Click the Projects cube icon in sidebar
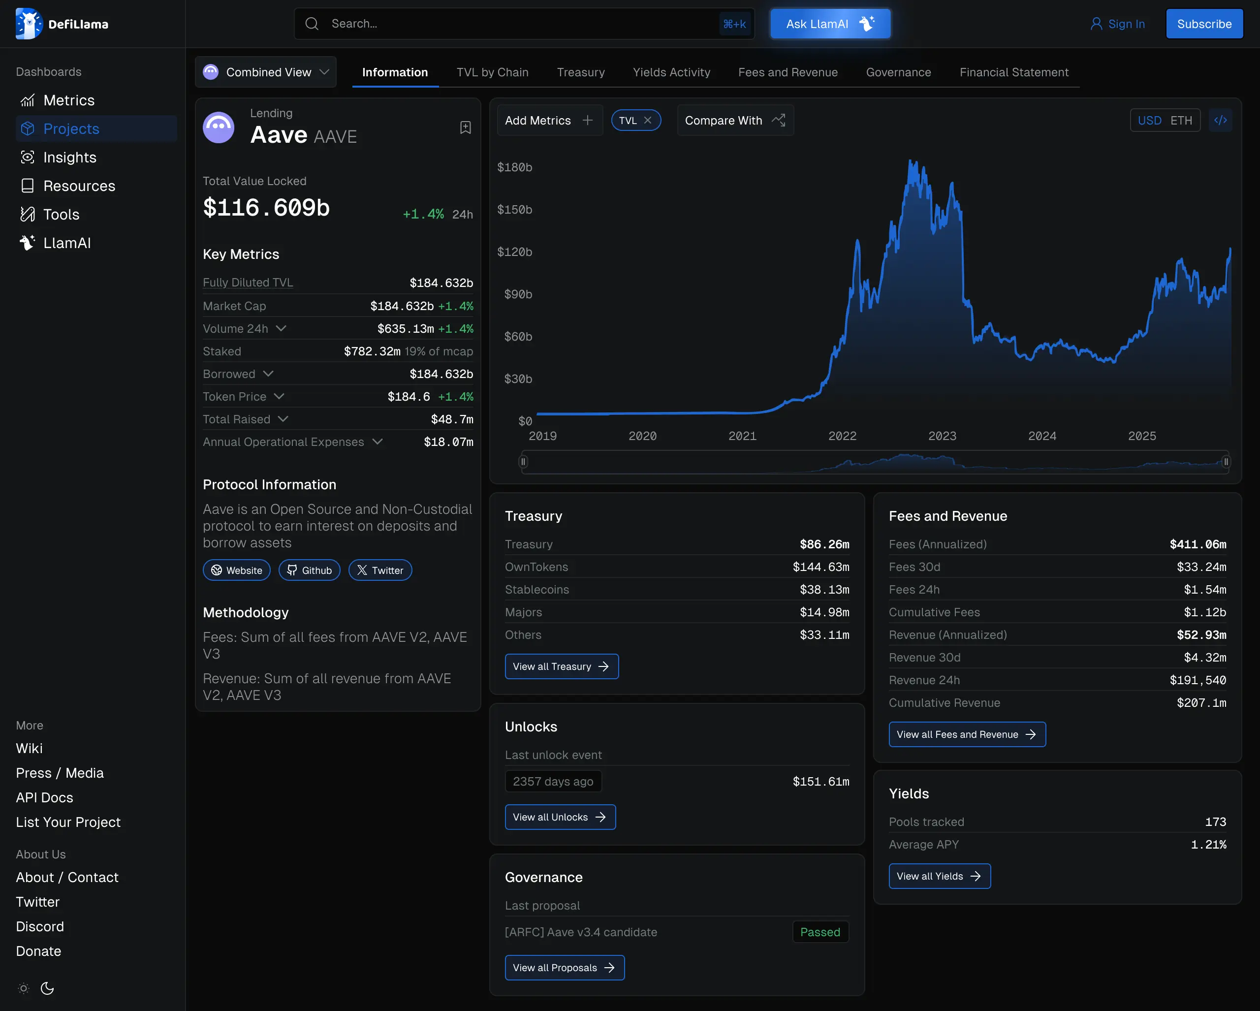The image size is (1260, 1011). (x=28, y=128)
